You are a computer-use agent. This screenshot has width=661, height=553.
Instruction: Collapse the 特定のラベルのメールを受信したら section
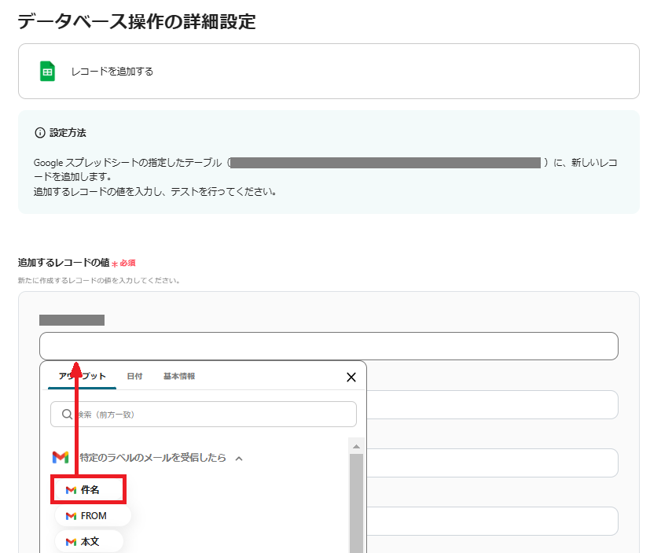pos(239,458)
